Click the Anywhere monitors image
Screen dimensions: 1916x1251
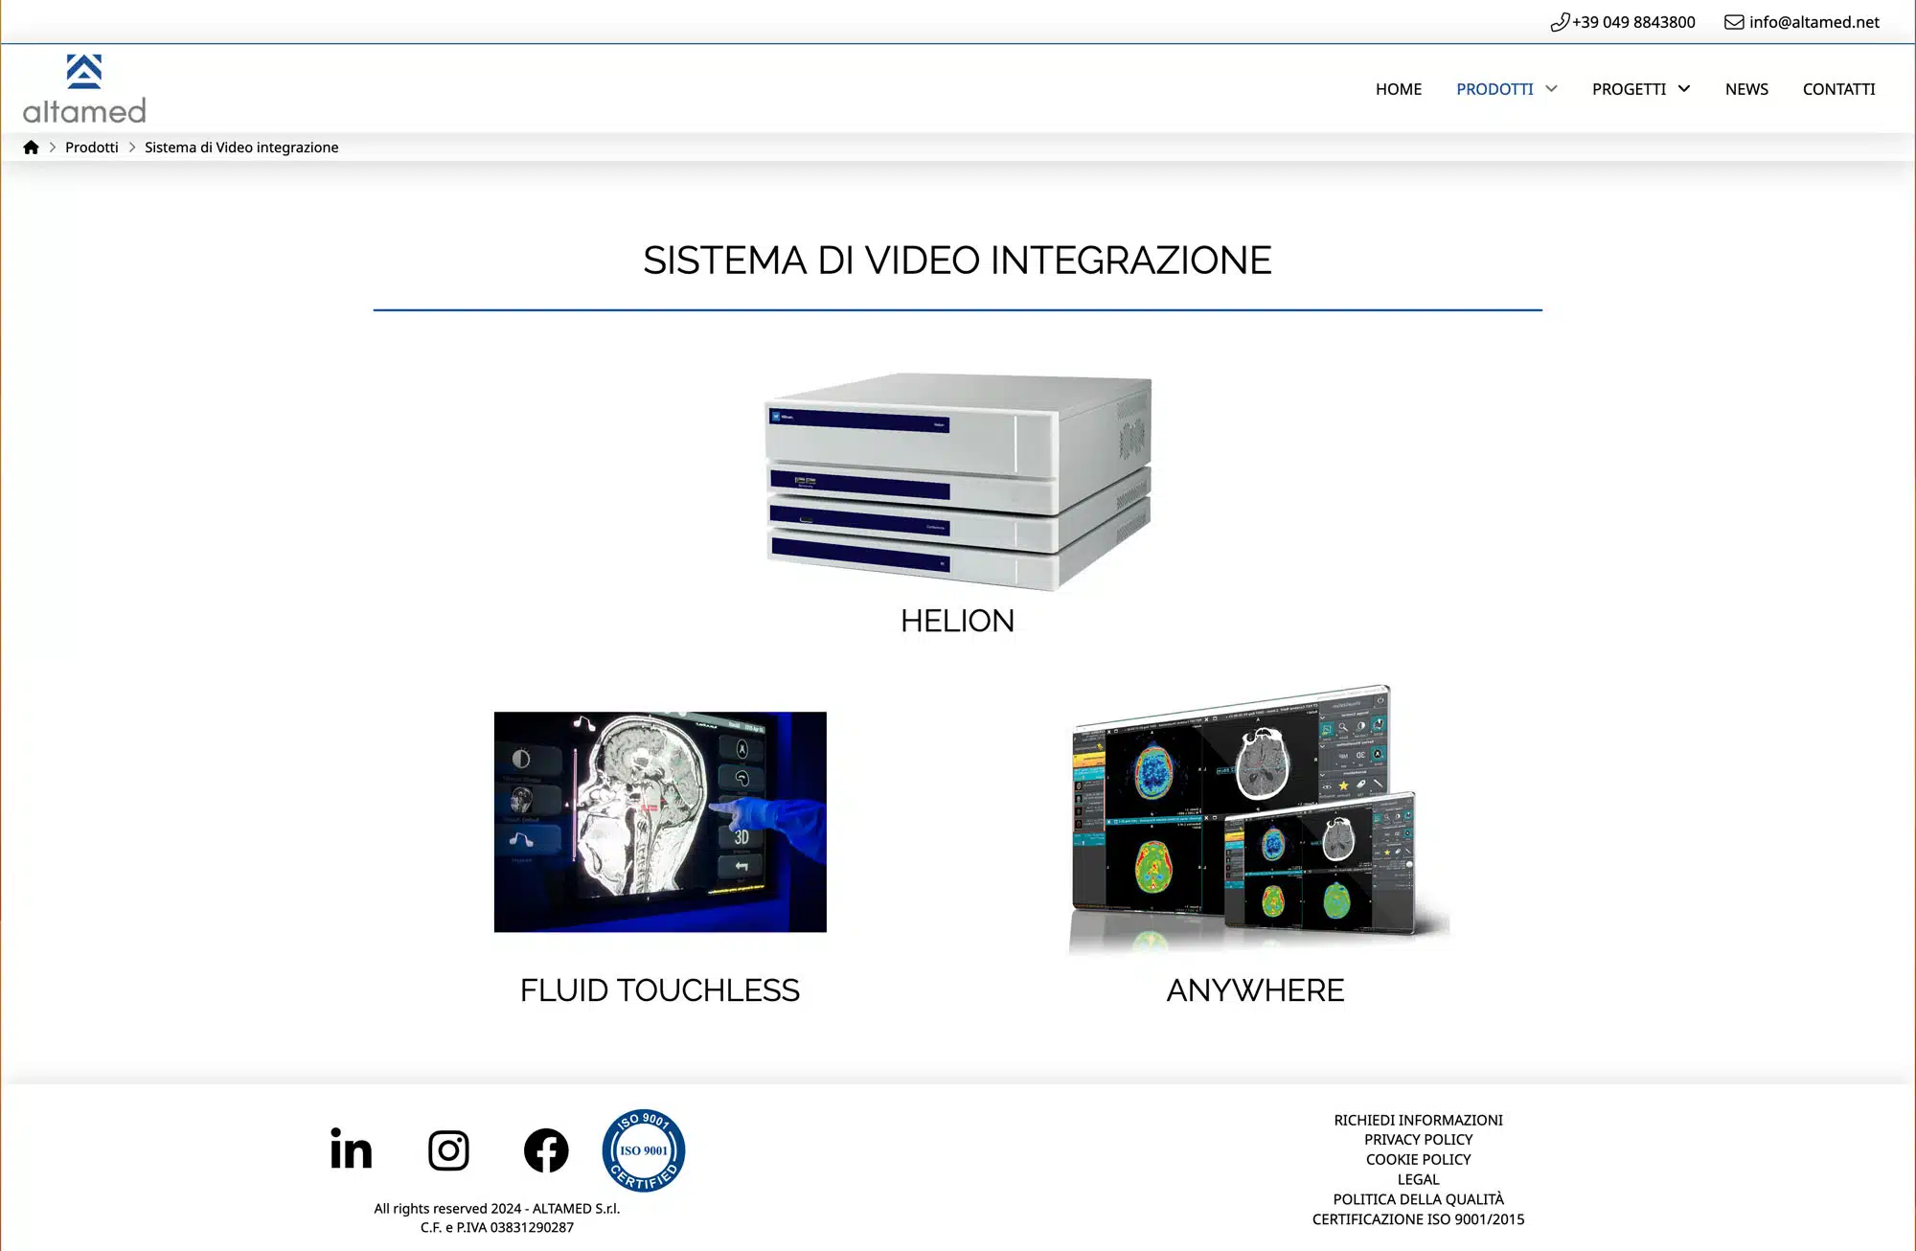[x=1259, y=820]
